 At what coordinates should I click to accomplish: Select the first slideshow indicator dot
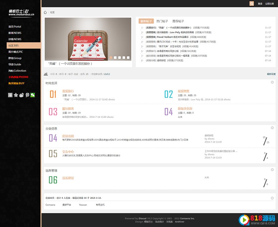tap(111, 58)
